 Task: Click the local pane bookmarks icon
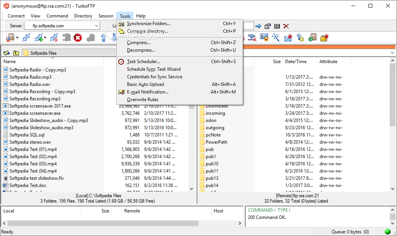coord(6,53)
